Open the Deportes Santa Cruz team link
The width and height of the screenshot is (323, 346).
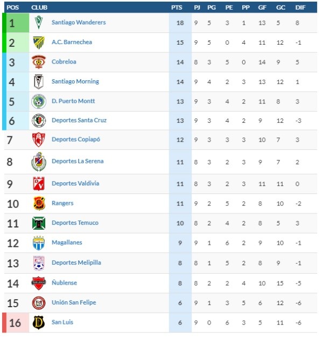[x=79, y=120]
